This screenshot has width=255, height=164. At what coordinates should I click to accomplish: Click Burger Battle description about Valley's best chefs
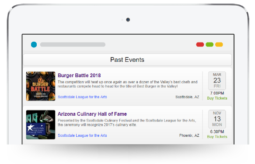coord(128,84)
